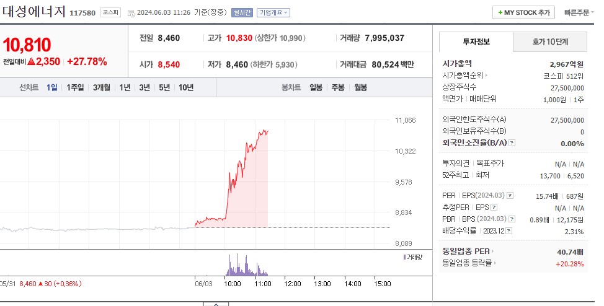Switch to the 투자정보 tab

476,42
